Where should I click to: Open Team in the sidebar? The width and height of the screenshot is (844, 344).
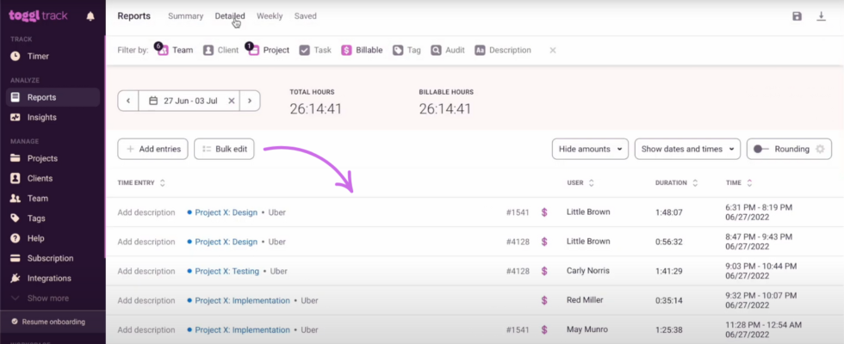38,199
